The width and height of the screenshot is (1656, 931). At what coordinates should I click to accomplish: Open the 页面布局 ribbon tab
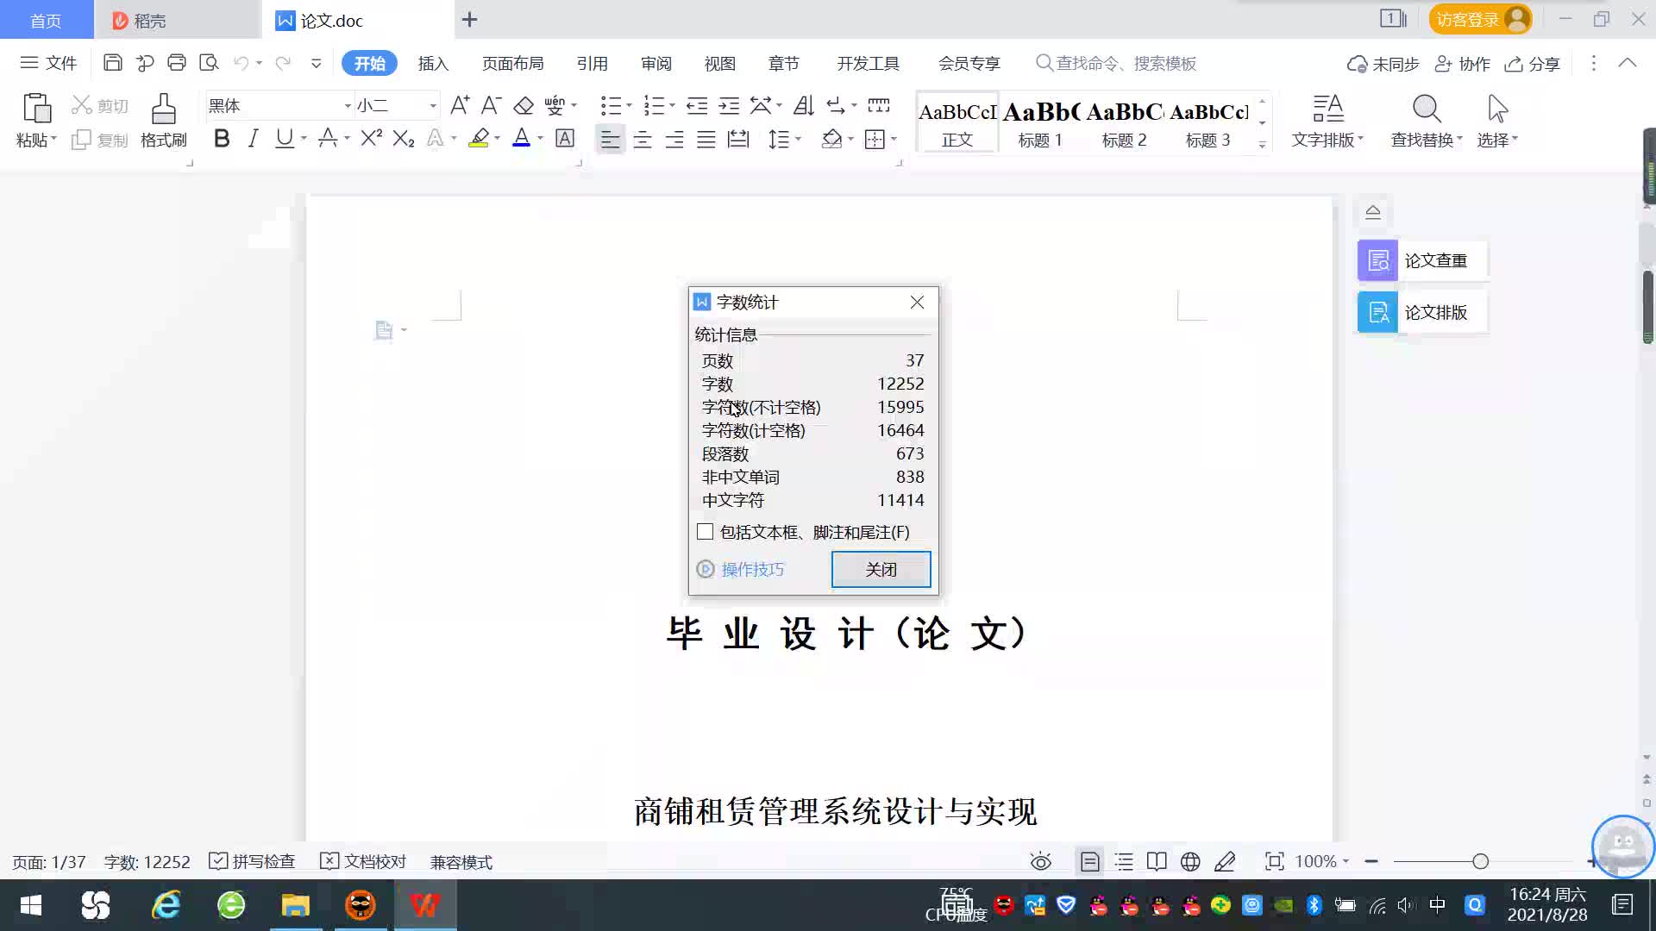tap(512, 64)
